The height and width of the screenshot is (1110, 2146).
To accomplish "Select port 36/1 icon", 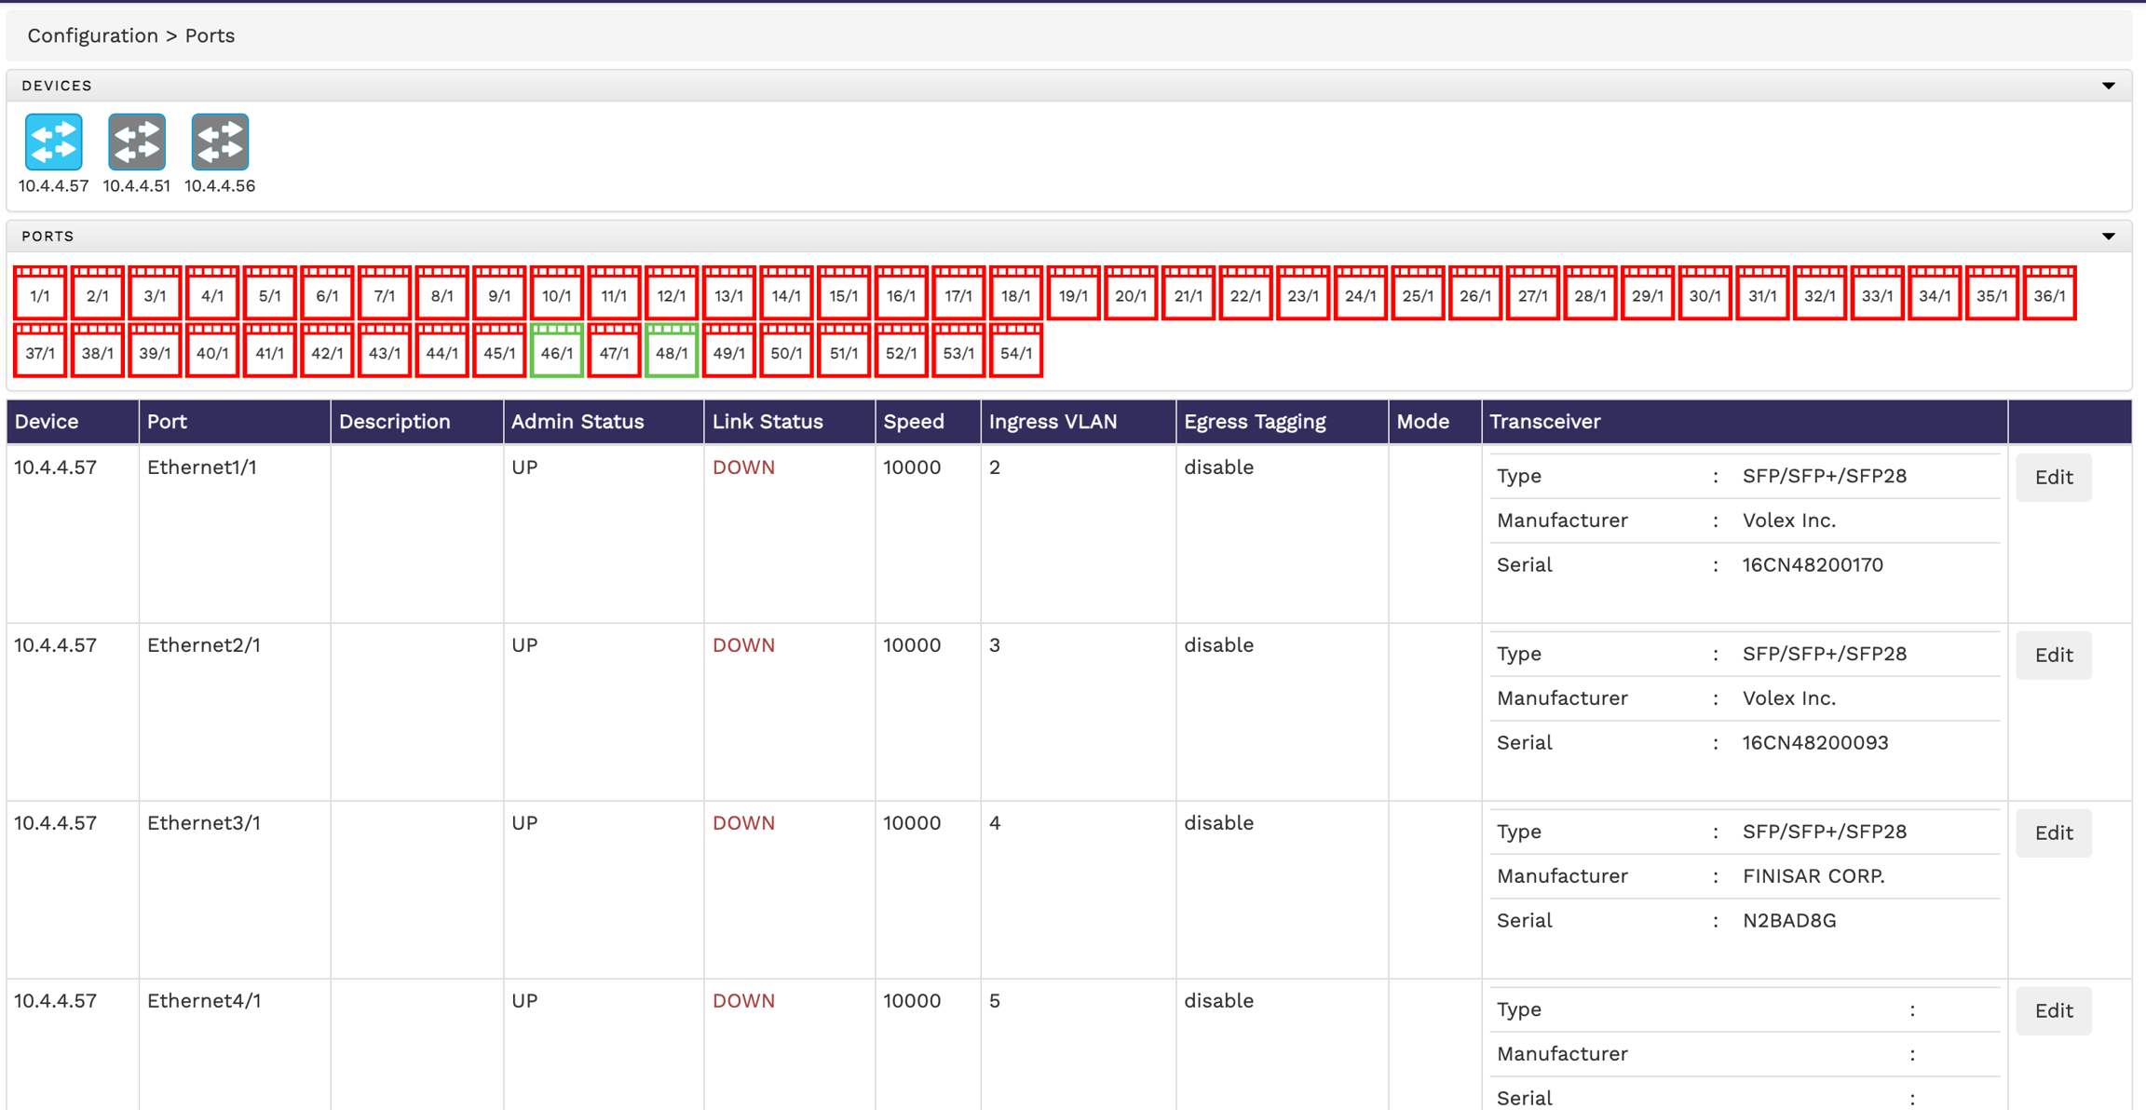I will coord(2049,294).
